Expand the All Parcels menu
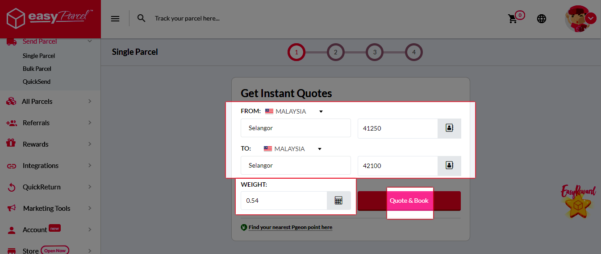This screenshot has width=601, height=254. pos(90,102)
